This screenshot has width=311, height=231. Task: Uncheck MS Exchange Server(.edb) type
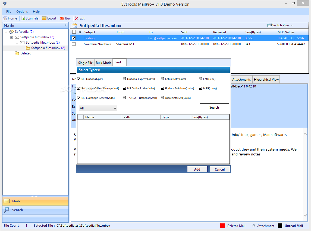coord(79,98)
